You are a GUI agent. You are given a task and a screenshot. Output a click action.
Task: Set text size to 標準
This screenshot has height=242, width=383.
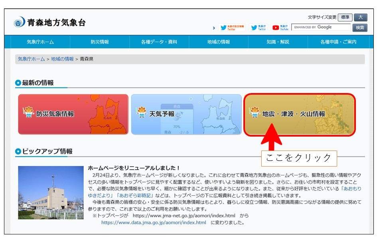[x=345, y=18]
